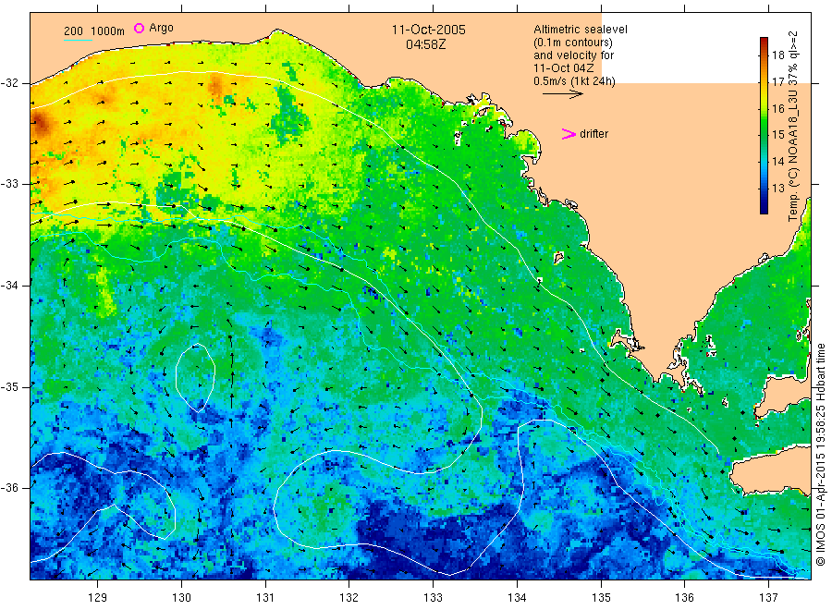Click the 'Argo' legend label
This screenshot has width=832, height=610.
point(161,28)
